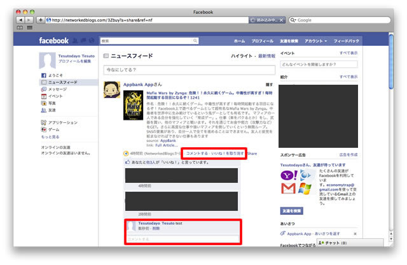Open friend requests icon in Facebook header
This screenshot has height=265, width=407.
pyautogui.click(x=75, y=41)
